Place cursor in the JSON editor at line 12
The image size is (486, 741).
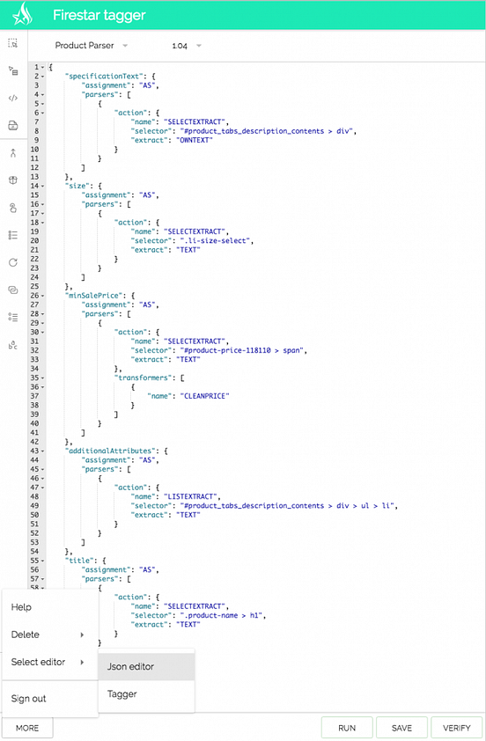[266, 168]
